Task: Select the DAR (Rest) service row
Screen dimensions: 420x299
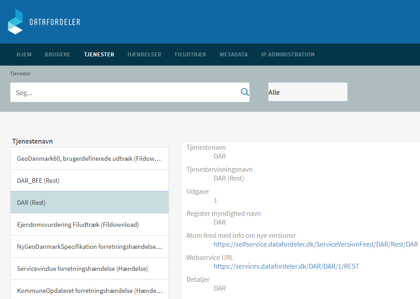Action: [90, 203]
